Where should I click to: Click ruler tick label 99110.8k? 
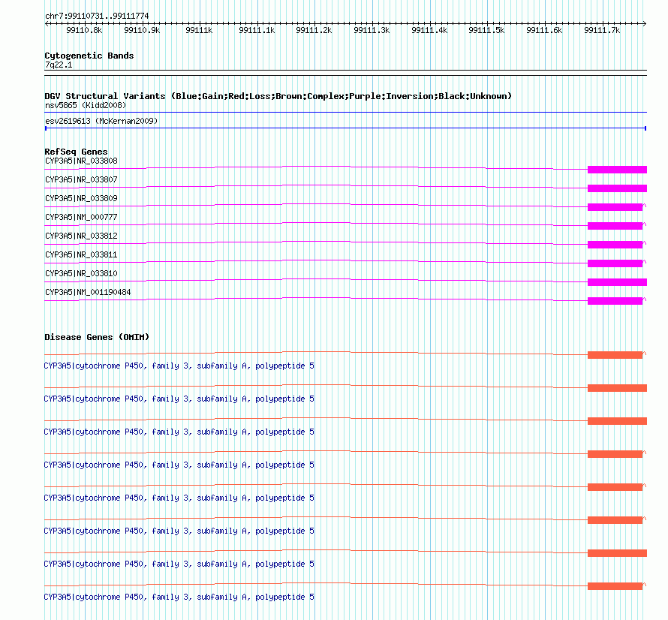tap(84, 30)
